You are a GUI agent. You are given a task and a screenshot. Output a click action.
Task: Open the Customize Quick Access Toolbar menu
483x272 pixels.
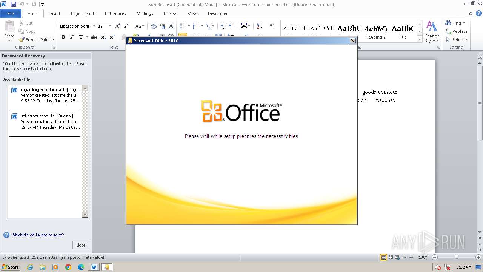pos(42,5)
